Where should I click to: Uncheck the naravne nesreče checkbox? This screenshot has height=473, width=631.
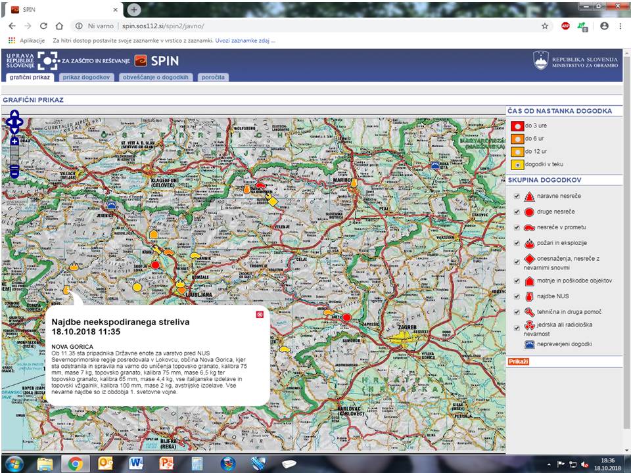point(517,196)
